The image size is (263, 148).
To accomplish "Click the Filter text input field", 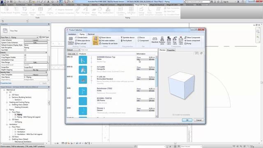I will (x=119, y=50).
